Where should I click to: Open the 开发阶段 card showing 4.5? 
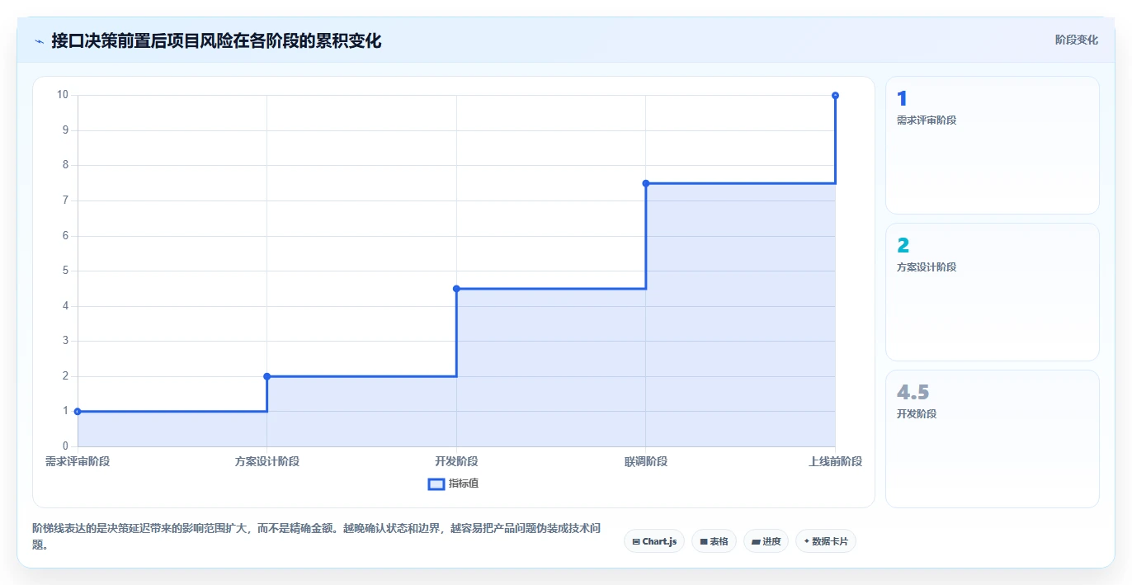tap(993, 439)
